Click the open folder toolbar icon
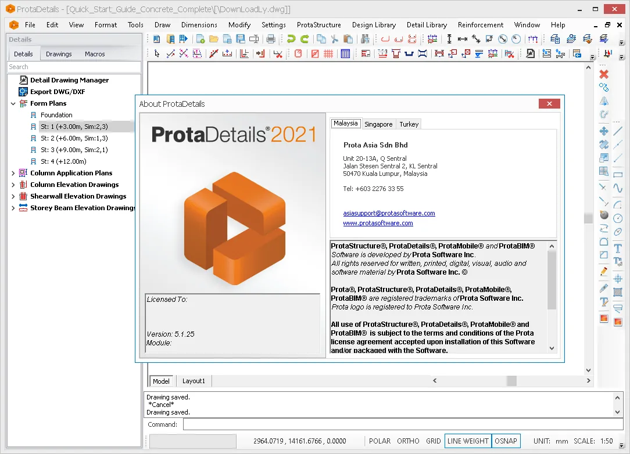630x454 pixels. (x=214, y=39)
